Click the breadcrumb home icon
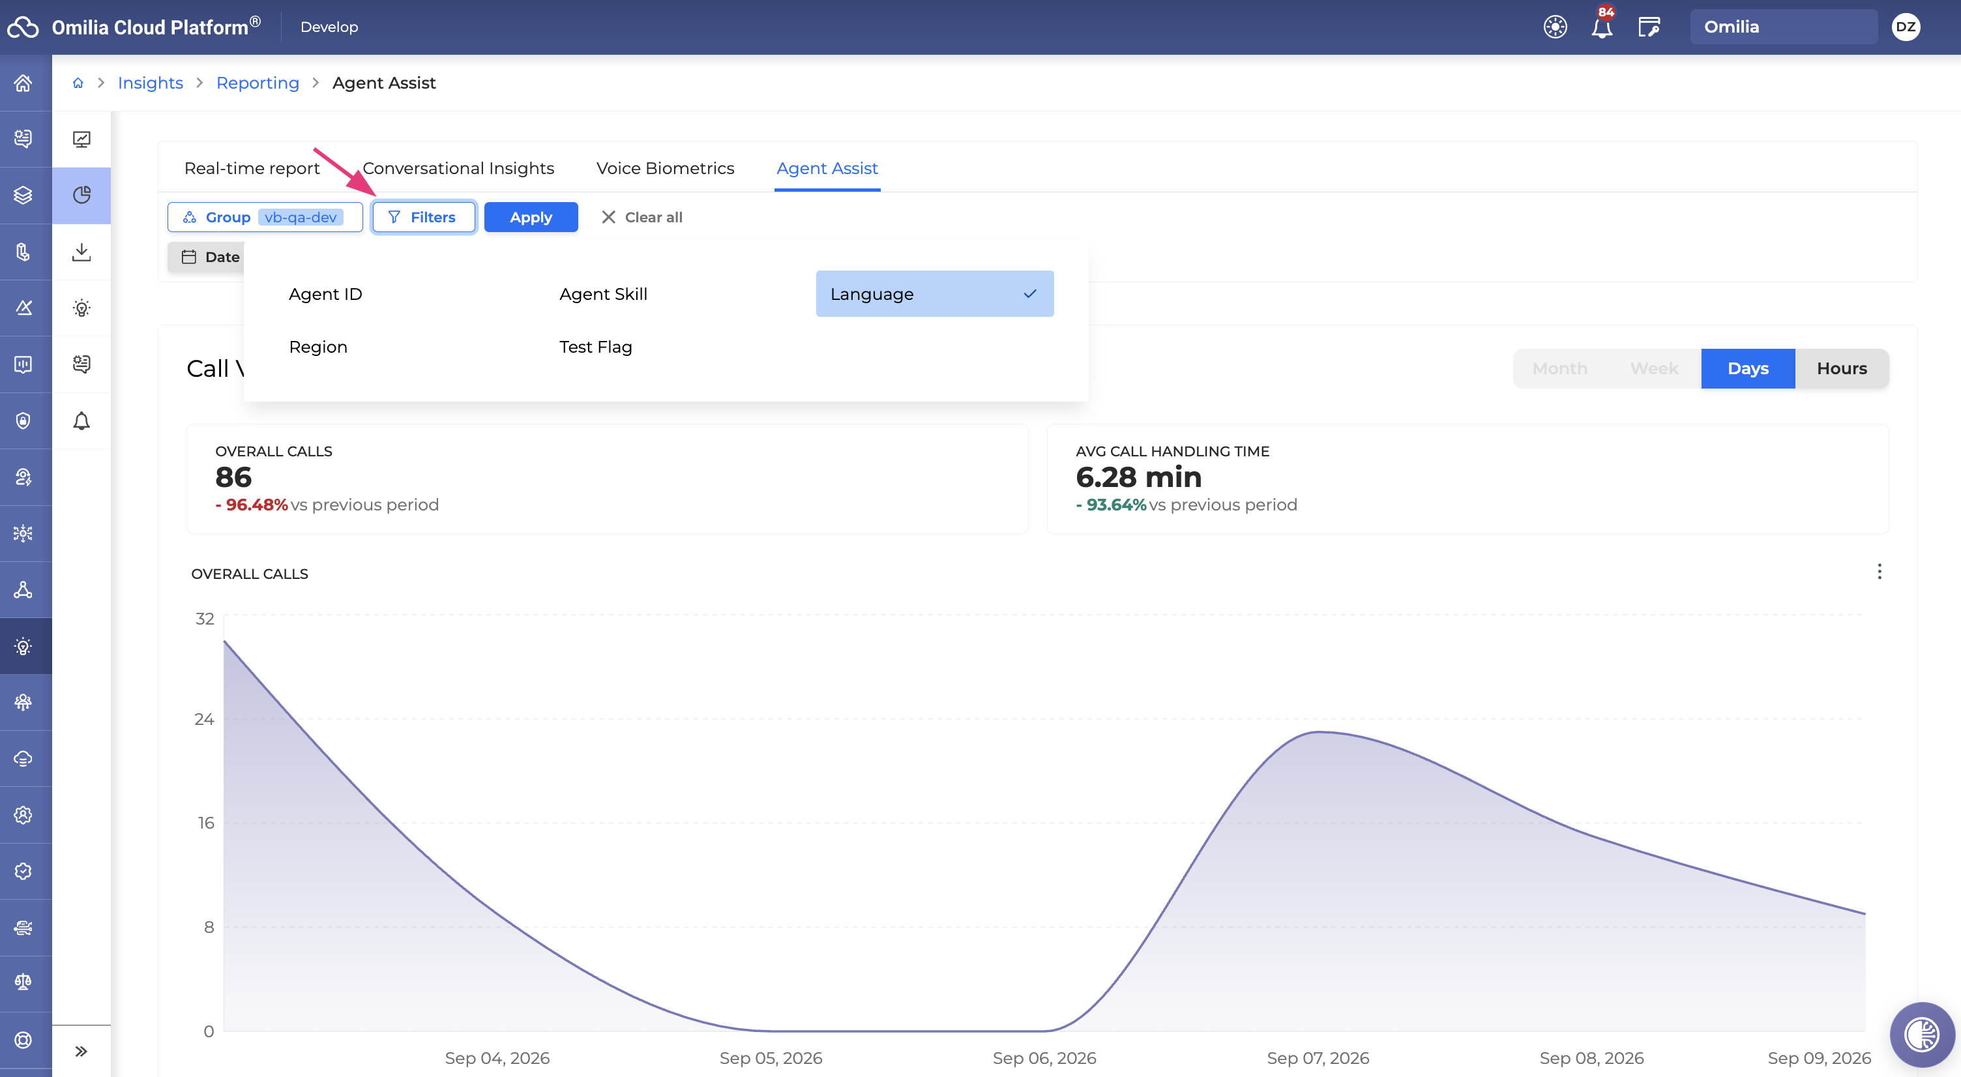1961x1077 pixels. point(78,83)
